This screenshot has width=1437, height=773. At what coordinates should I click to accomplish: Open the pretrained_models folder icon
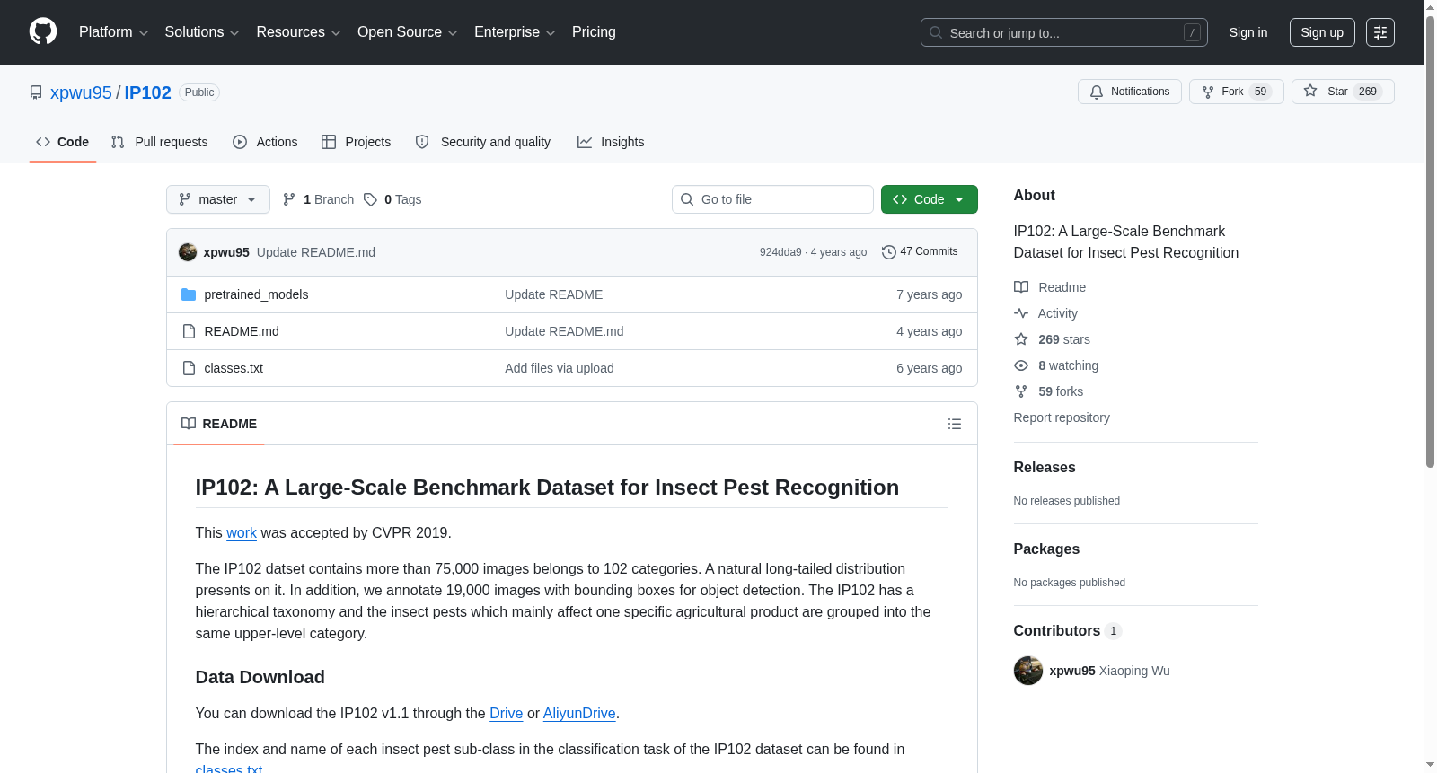[189, 294]
